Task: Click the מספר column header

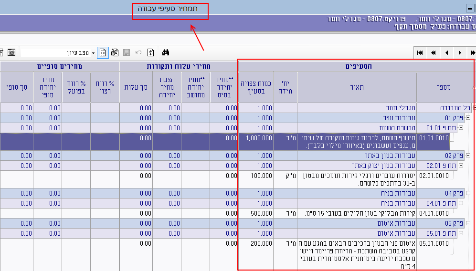Action: tap(444, 87)
